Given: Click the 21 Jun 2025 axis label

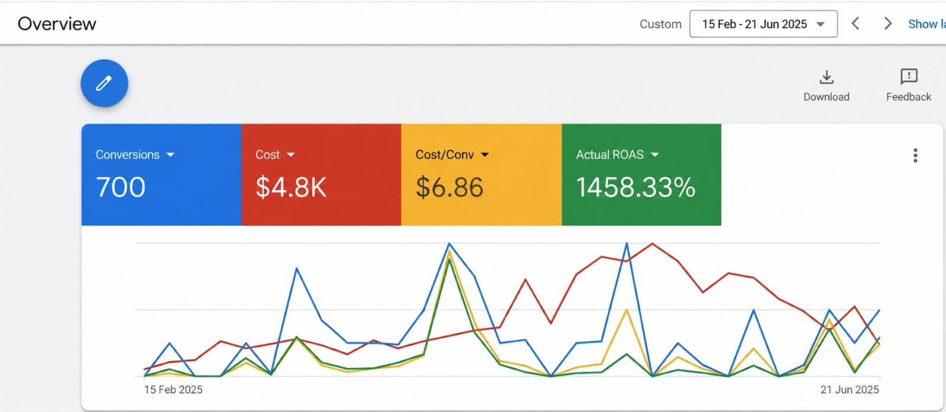Looking at the screenshot, I should (850, 390).
